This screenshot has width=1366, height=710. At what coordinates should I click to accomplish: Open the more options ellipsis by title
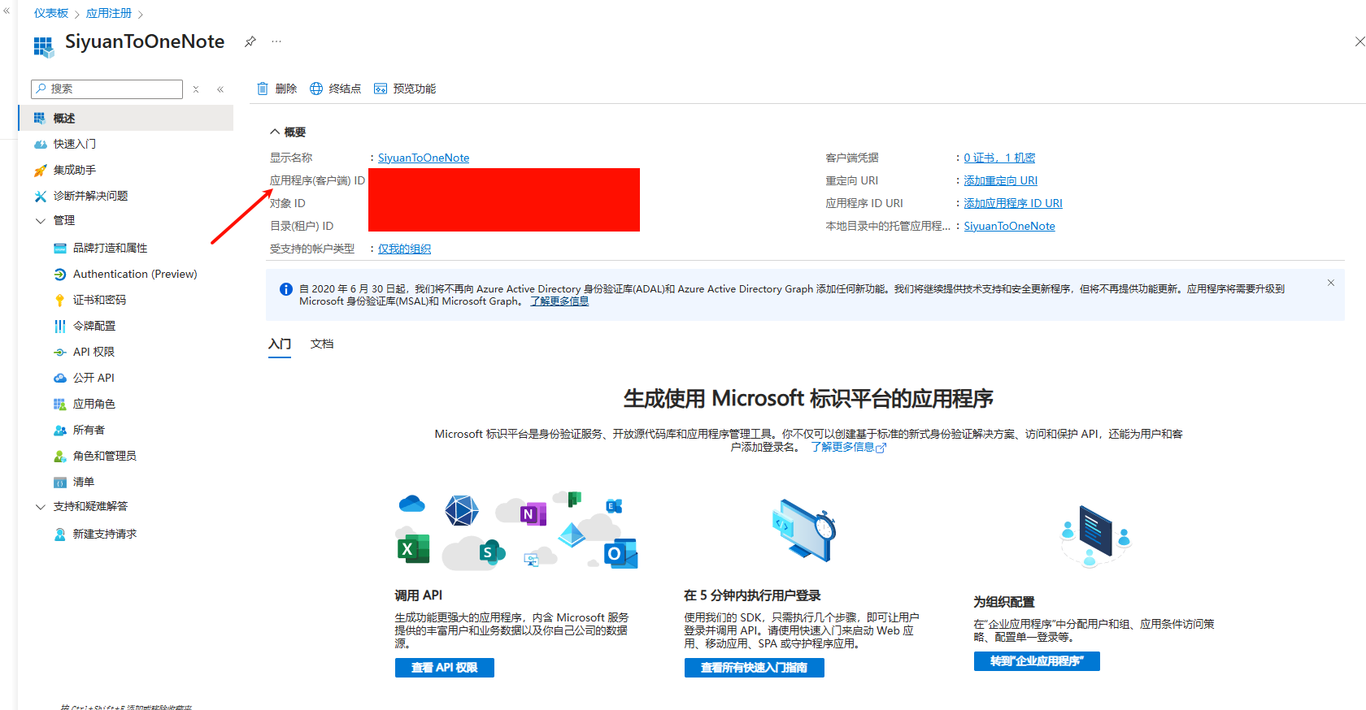click(x=276, y=41)
